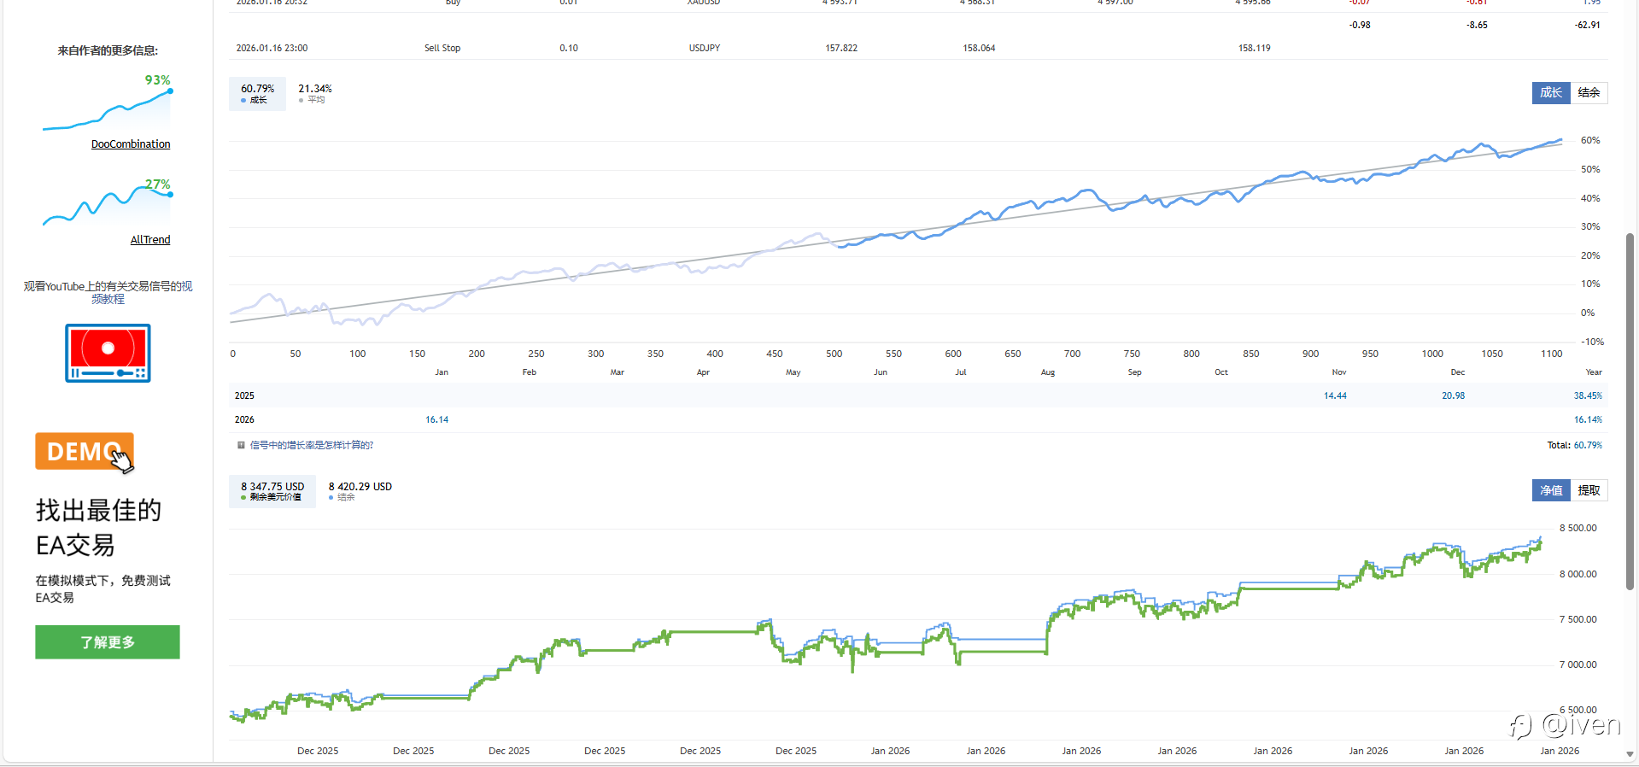1639x767 pixels.
Task: Toggle the 60.79% growth series
Action: [257, 93]
